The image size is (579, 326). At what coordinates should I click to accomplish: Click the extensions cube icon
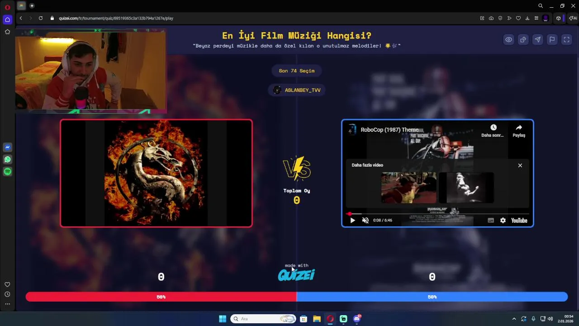click(559, 18)
